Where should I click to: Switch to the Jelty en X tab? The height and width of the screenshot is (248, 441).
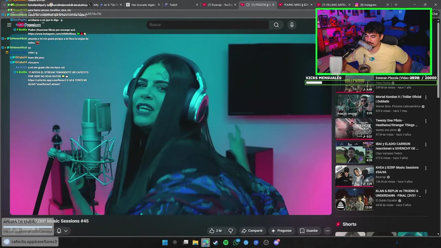(x=105, y=5)
